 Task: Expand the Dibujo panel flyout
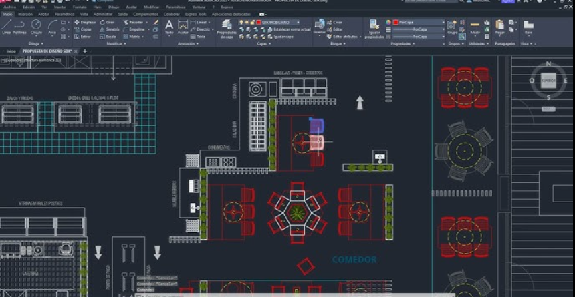pos(35,44)
